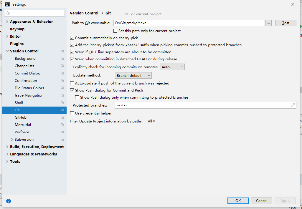This screenshot has height=209, width=302.
Task: Uncheck Commit automatically on cherry-pick
Action: (72, 38)
